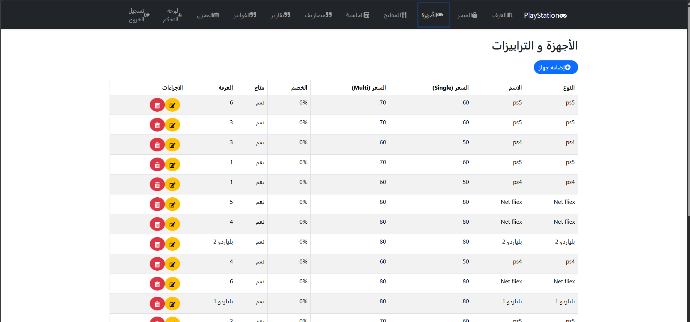Edit the Net fliex device in room 4

172,224
